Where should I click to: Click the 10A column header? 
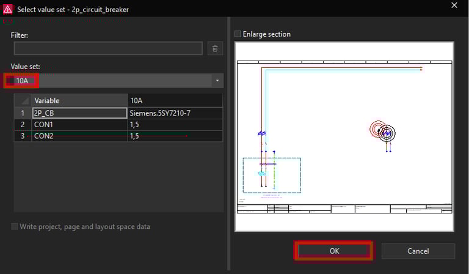tap(175, 101)
